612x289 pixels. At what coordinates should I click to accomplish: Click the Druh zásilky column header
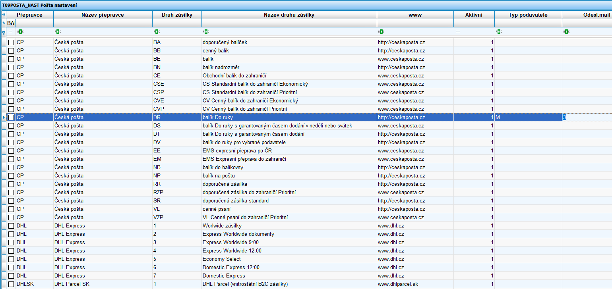pos(177,15)
